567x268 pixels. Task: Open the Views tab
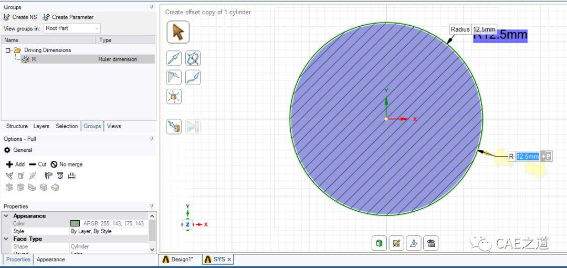tap(114, 126)
